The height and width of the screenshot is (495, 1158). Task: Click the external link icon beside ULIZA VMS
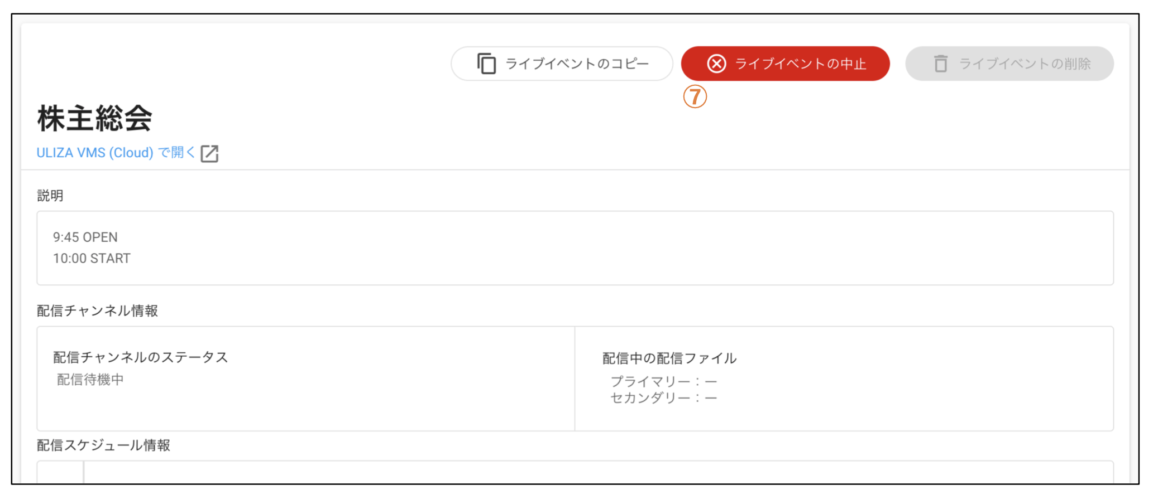[x=209, y=153]
